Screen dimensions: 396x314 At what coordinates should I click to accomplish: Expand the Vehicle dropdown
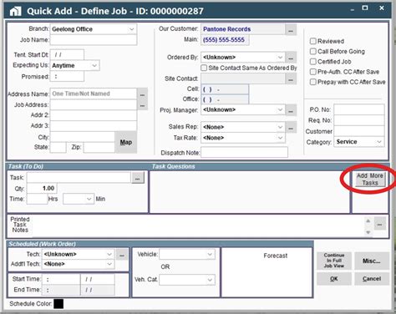[210, 255]
